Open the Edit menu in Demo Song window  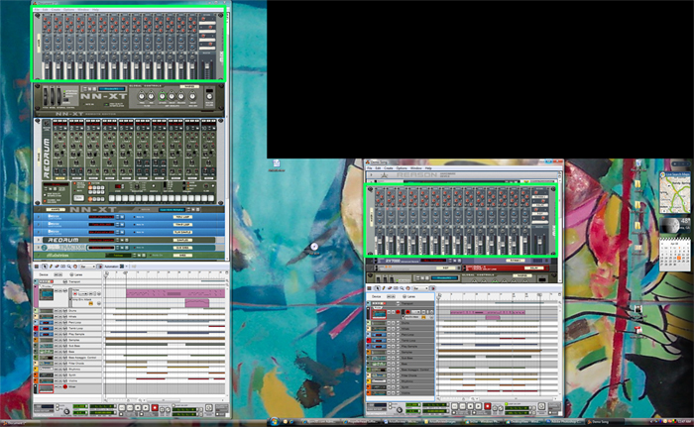tap(378, 168)
